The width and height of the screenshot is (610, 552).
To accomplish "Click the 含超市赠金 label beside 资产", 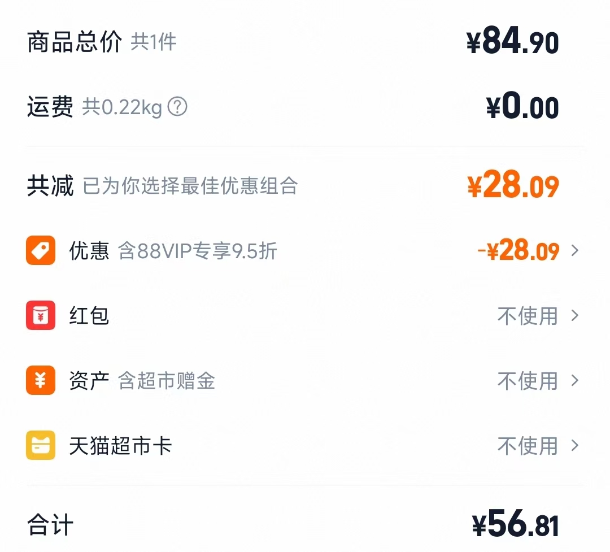I will [167, 381].
